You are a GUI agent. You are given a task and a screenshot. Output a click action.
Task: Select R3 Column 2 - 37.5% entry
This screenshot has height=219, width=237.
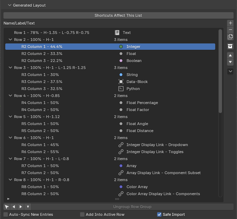110,82
